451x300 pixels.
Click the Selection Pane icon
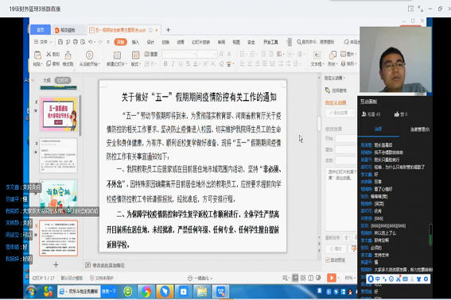pos(328,90)
